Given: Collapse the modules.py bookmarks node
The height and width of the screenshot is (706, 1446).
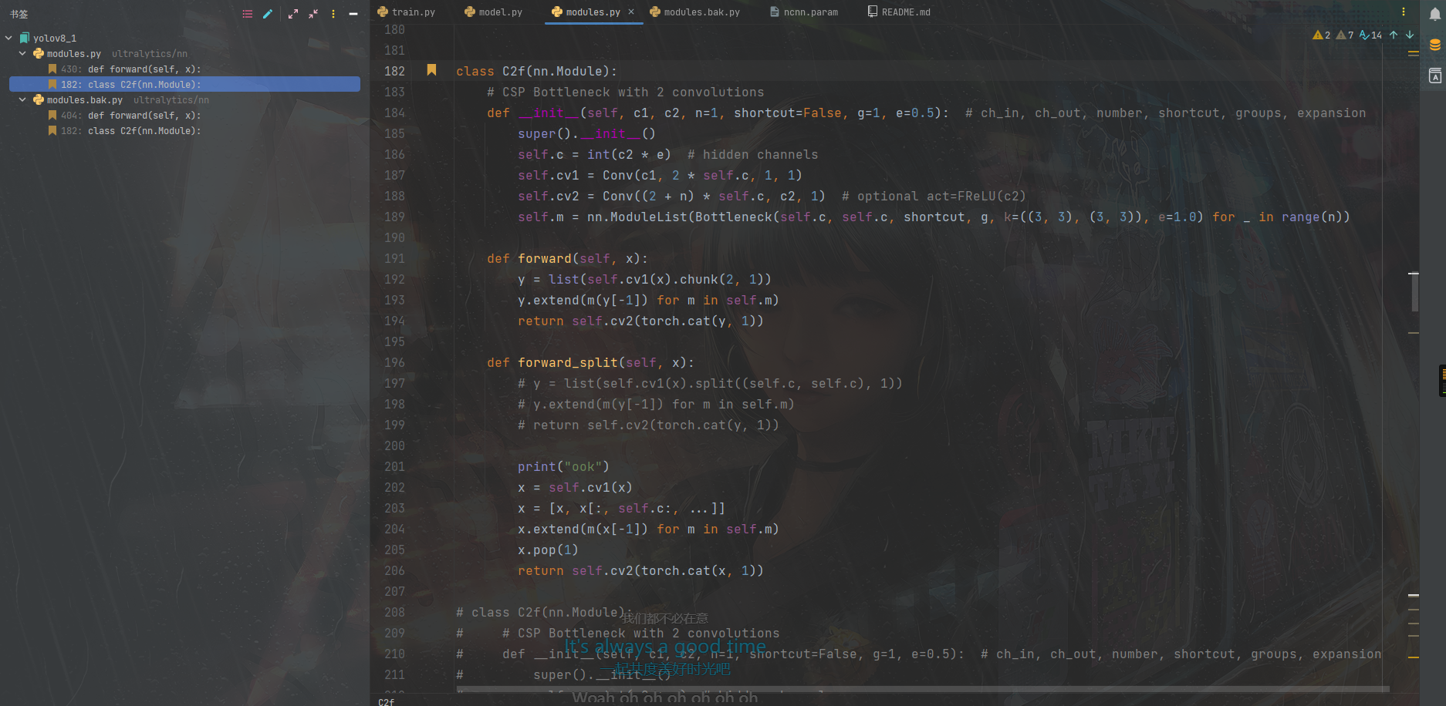Looking at the screenshot, I should (x=22, y=53).
